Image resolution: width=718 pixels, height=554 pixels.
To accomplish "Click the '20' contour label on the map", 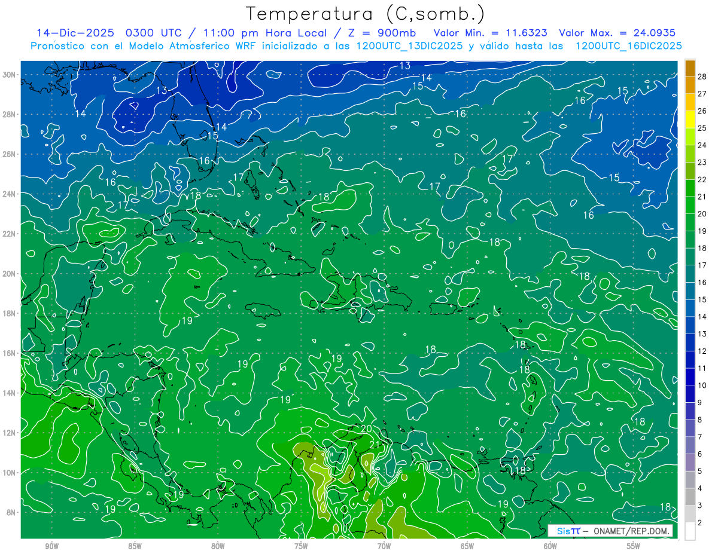I will coord(367,429).
